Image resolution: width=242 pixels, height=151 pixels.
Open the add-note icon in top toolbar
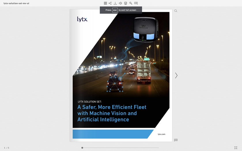coord(136,3)
